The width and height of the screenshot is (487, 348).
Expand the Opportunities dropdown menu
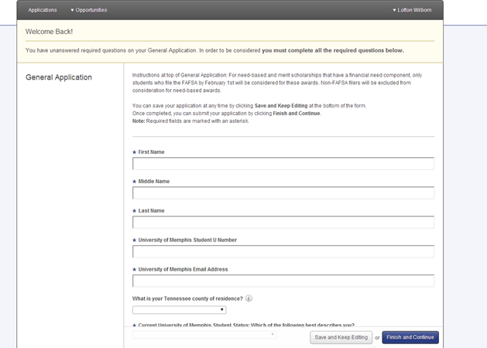point(89,10)
